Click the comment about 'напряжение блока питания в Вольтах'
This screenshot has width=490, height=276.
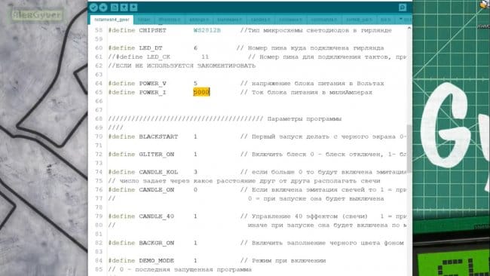point(312,84)
